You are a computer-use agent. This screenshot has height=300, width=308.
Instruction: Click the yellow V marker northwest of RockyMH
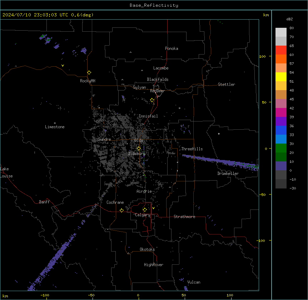63,66
